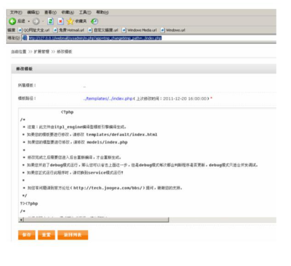The height and width of the screenshot is (266, 291).
Task: Click the 模板路径 label
Action: click(27, 98)
